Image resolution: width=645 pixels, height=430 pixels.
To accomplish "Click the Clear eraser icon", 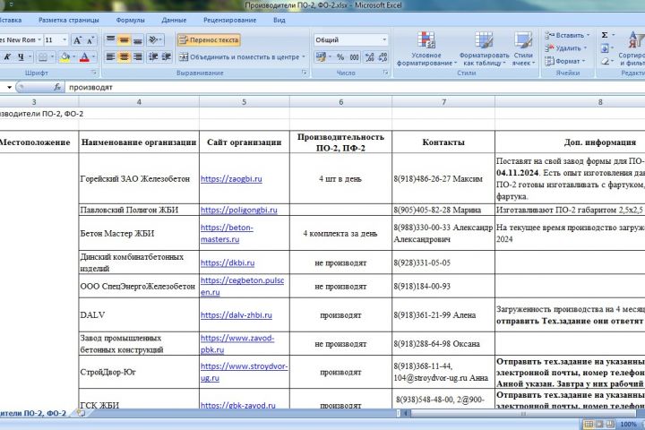I will (605, 61).
